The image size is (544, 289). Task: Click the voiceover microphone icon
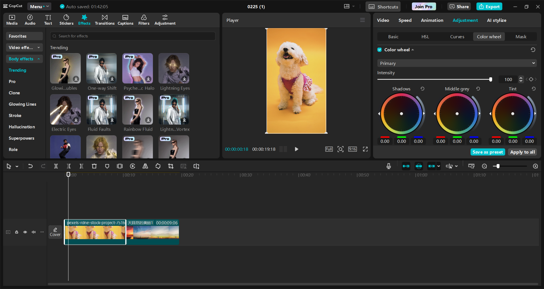click(x=388, y=166)
